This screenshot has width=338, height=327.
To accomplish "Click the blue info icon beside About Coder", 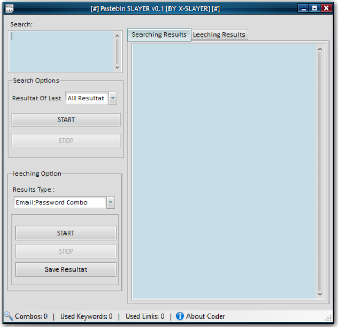I will (180, 316).
